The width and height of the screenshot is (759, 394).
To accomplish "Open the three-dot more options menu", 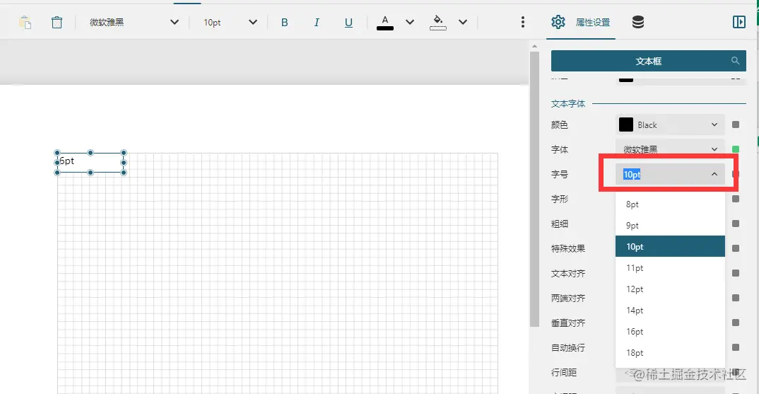I will coord(523,22).
